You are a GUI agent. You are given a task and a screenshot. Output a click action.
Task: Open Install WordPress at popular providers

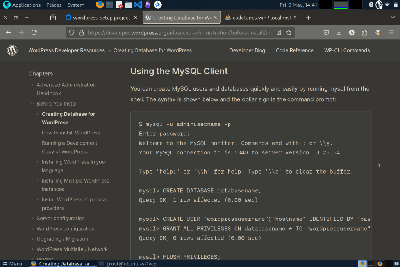click(x=74, y=204)
